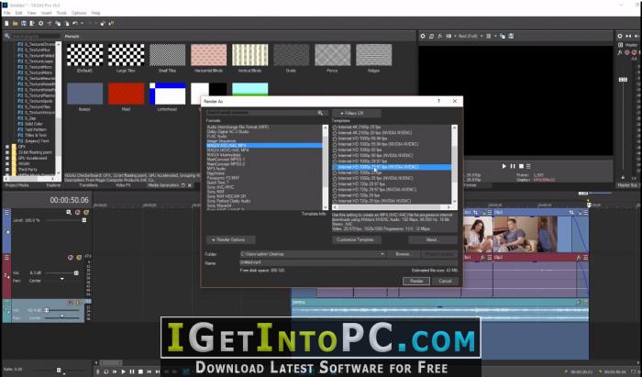642x377 pixels.
Task: Click the Paste icon in main toolbar
Action: pos(67,24)
